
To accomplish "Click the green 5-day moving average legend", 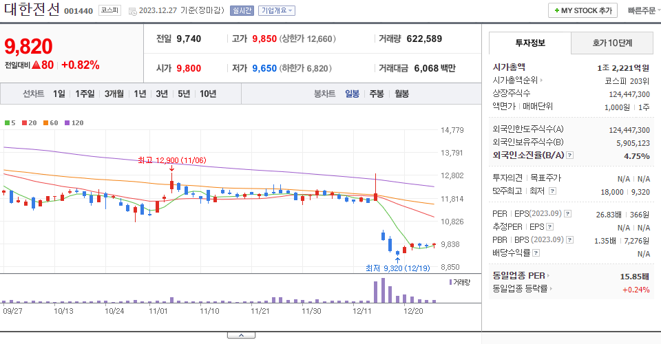I will point(10,123).
